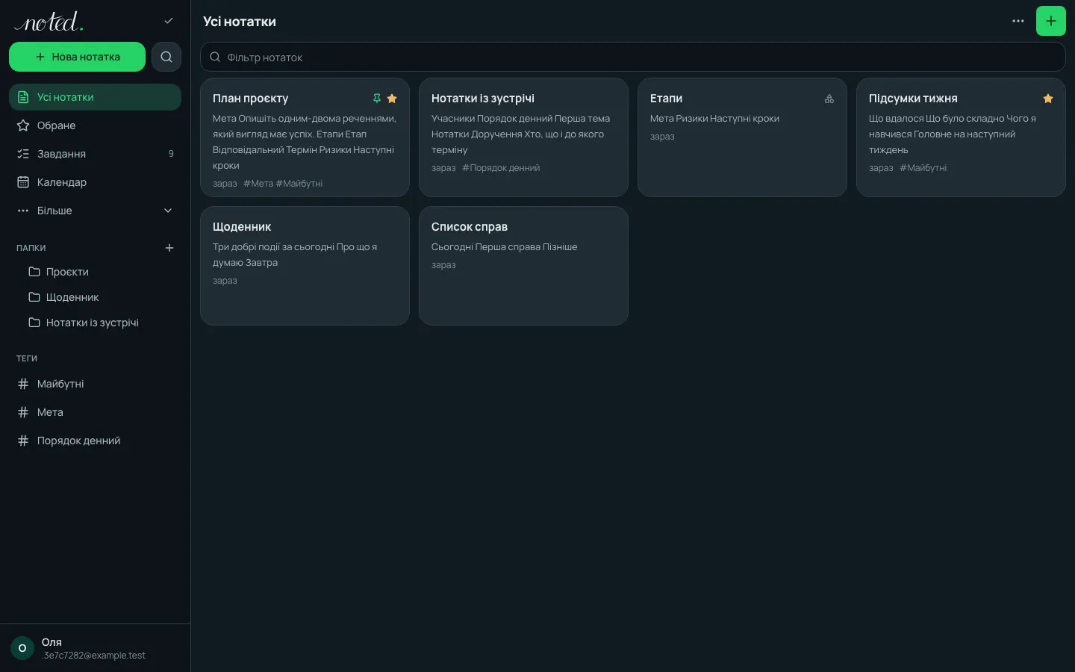Click the star icon on Підсумки тижня note
The height and width of the screenshot is (672, 1075).
point(1048,99)
